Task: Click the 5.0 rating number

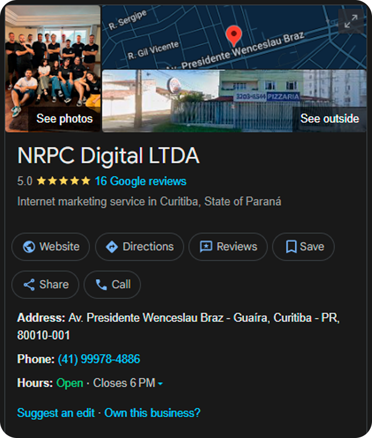Action: 25,181
